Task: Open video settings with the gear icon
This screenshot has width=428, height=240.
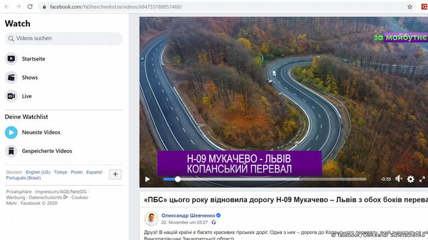Action: (x=410, y=179)
